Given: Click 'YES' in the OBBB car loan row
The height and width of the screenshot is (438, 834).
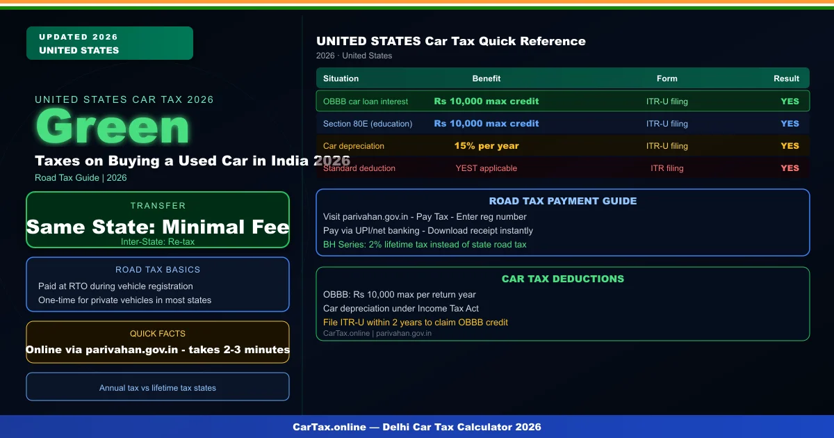Looking at the screenshot, I should (790, 102).
